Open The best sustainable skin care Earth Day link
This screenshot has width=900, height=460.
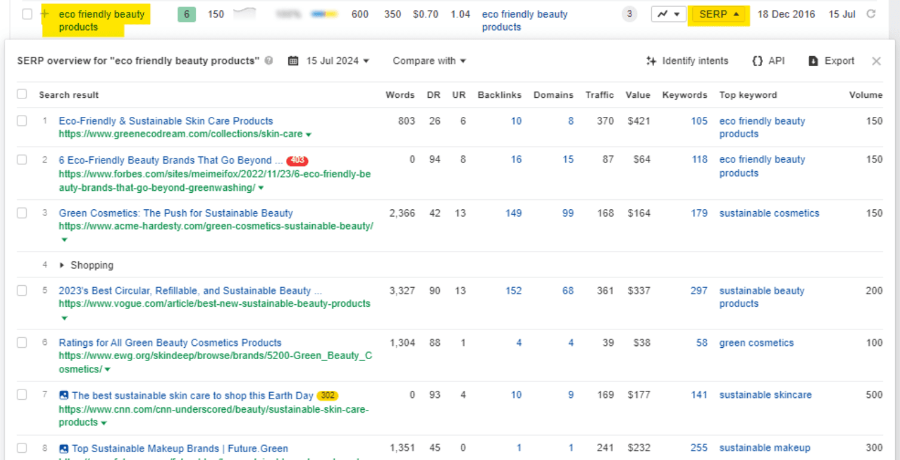[193, 395]
